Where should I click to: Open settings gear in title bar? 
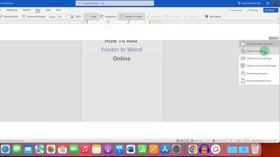click(x=268, y=3)
